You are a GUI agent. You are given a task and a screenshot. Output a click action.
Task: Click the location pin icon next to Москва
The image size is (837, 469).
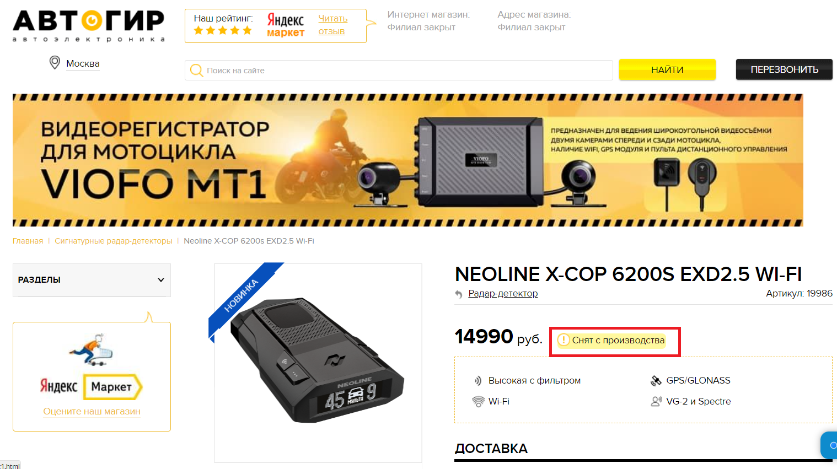click(x=55, y=62)
